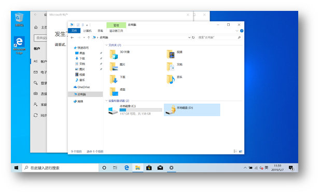Select the 文档 folder in the main pane
320x194 pixels.
[x=174, y=67]
